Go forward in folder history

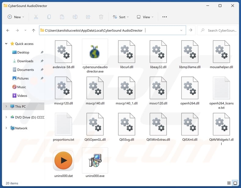pyautogui.click(x=17, y=30)
